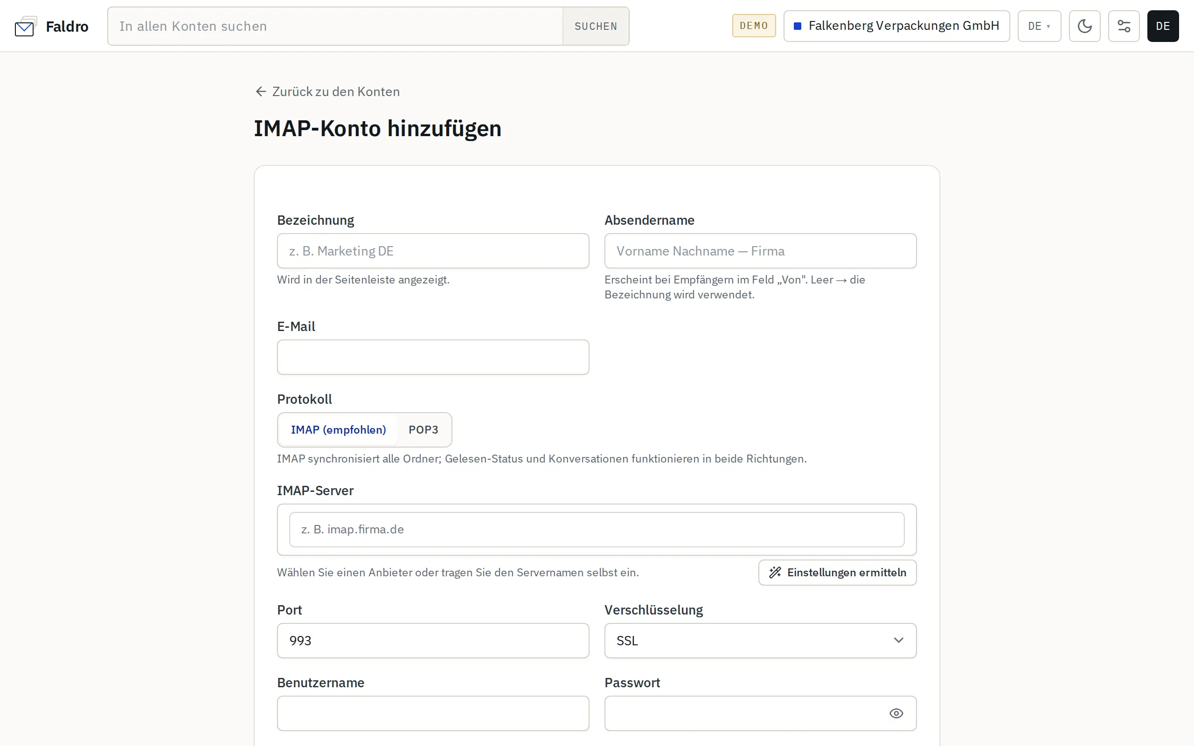The height and width of the screenshot is (746, 1194).
Task: Select IMAP (empfohlen) protocol
Action: coord(339,430)
